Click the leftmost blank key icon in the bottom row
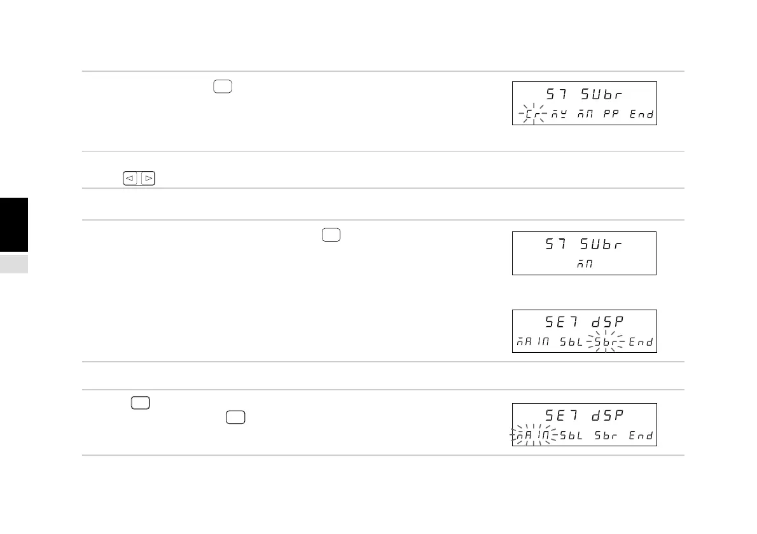Screen dimensions: 757x534 tap(140, 402)
